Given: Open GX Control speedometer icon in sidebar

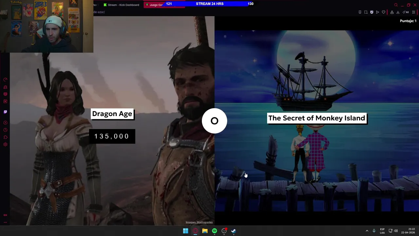Looking at the screenshot, I should (5, 80).
